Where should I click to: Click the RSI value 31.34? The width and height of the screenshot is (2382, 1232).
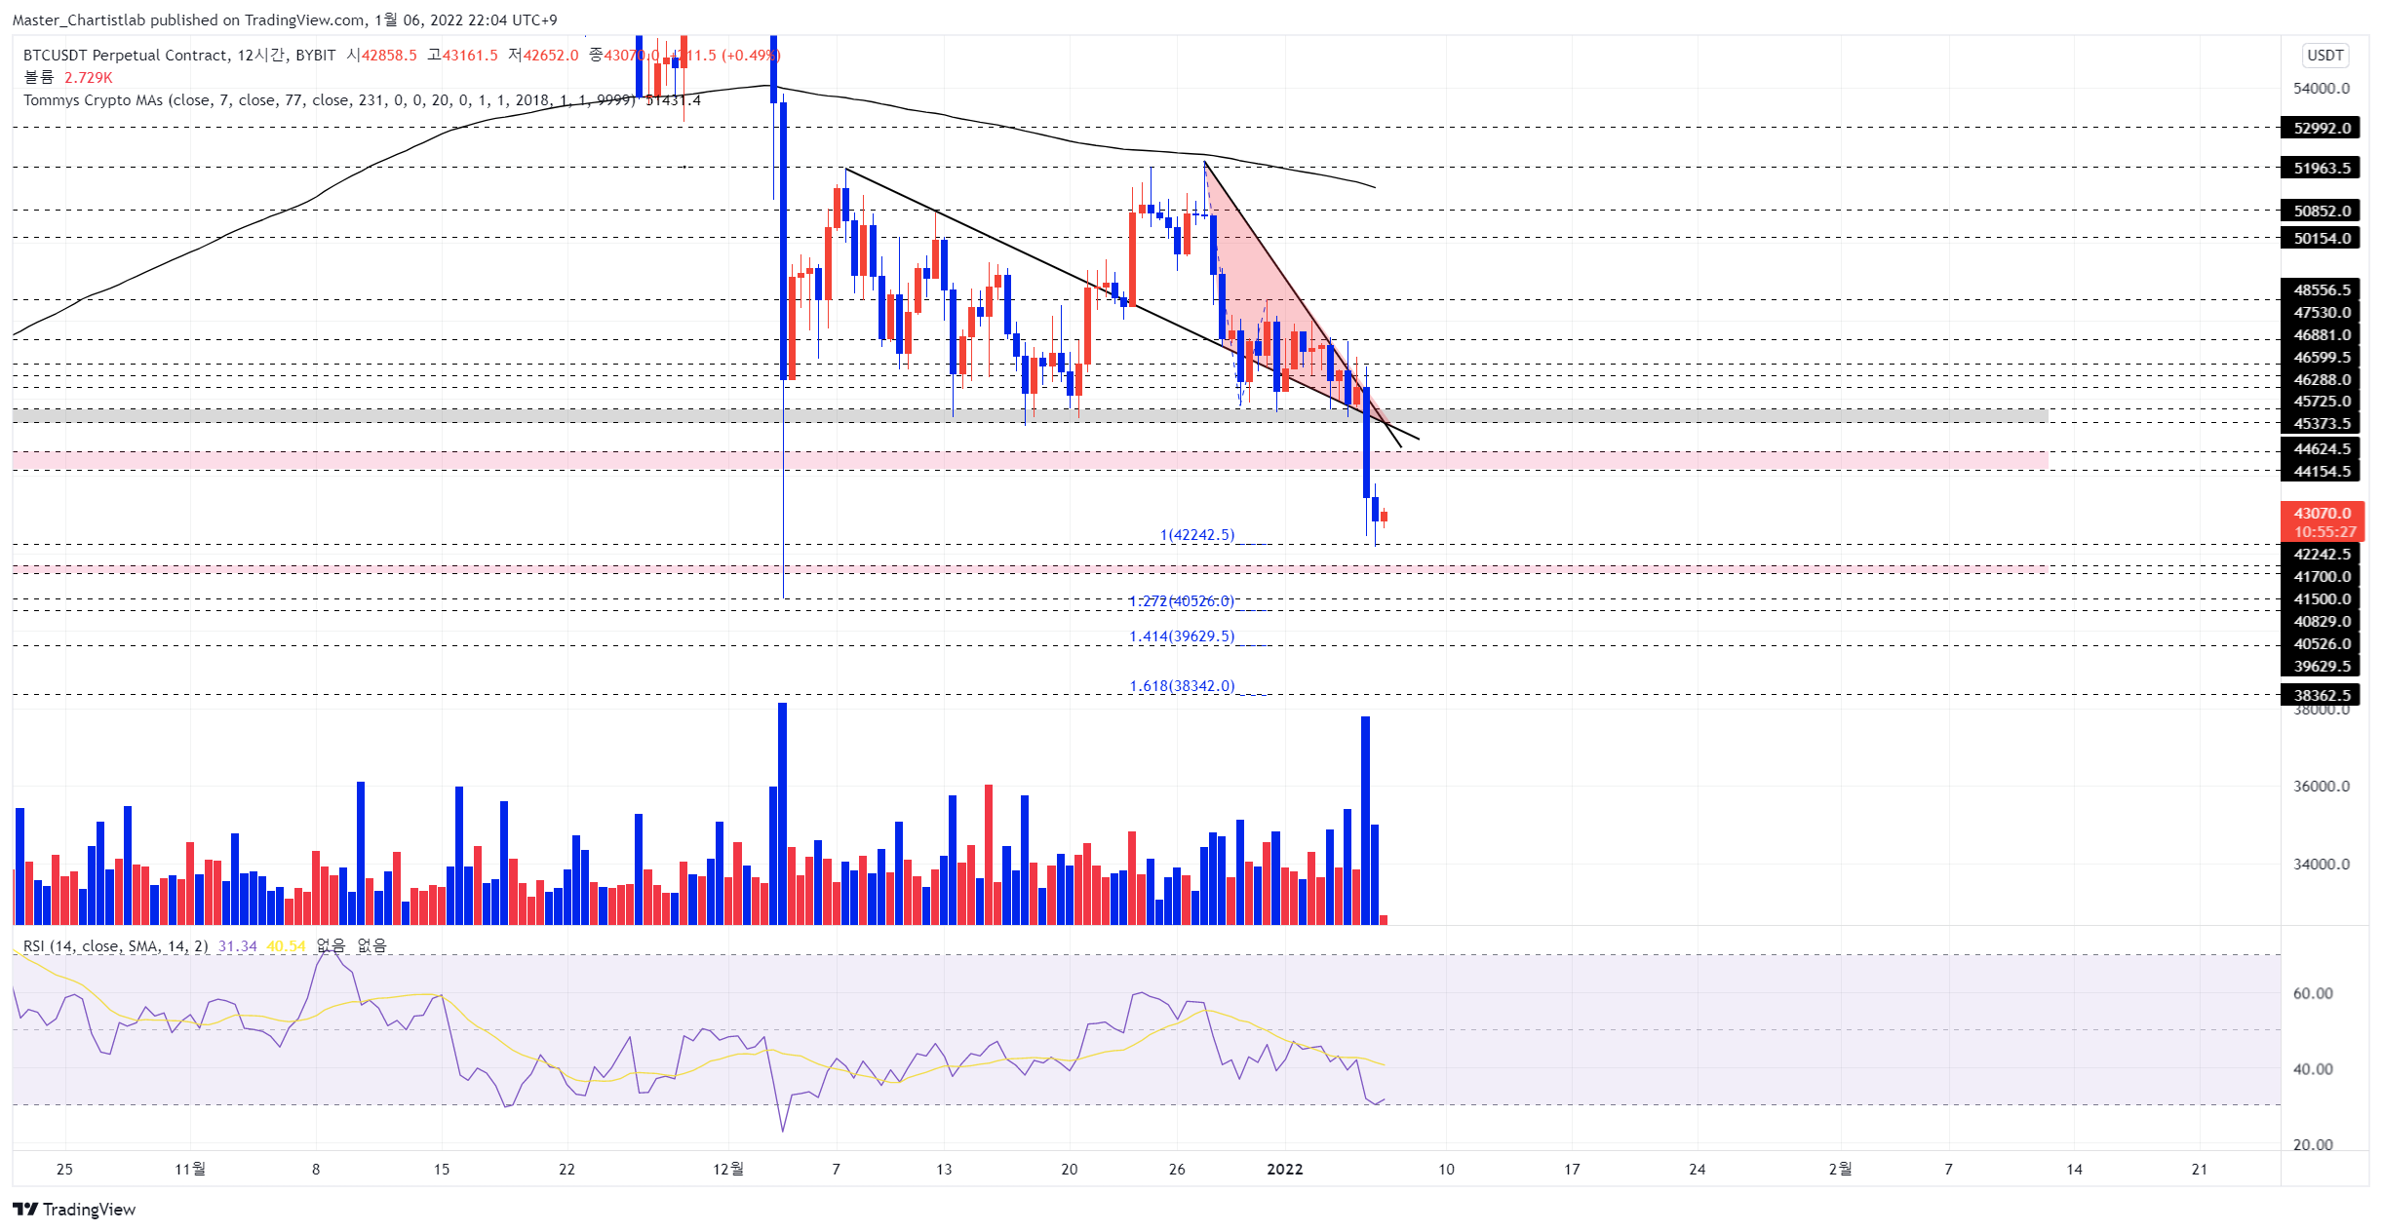coord(238,946)
